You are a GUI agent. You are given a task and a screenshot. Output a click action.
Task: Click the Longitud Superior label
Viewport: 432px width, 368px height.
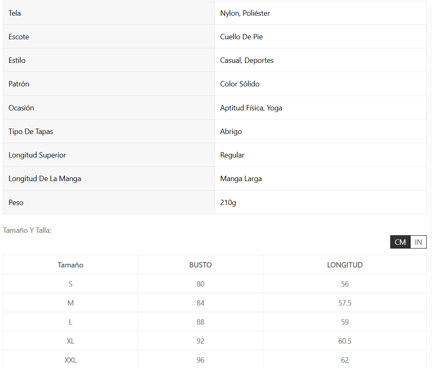[37, 155]
